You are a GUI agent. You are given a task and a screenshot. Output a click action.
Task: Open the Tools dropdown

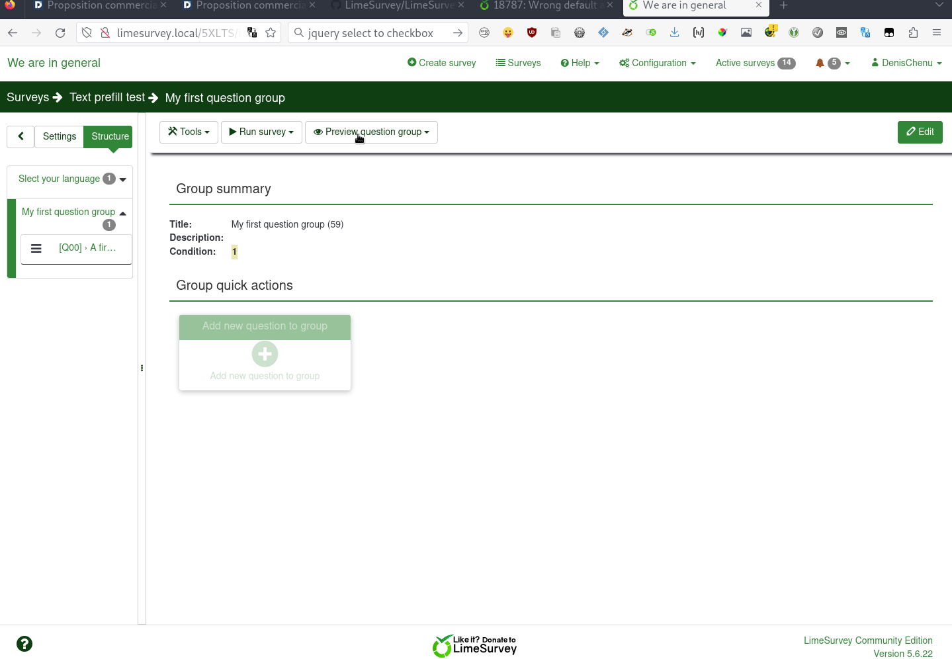click(189, 132)
